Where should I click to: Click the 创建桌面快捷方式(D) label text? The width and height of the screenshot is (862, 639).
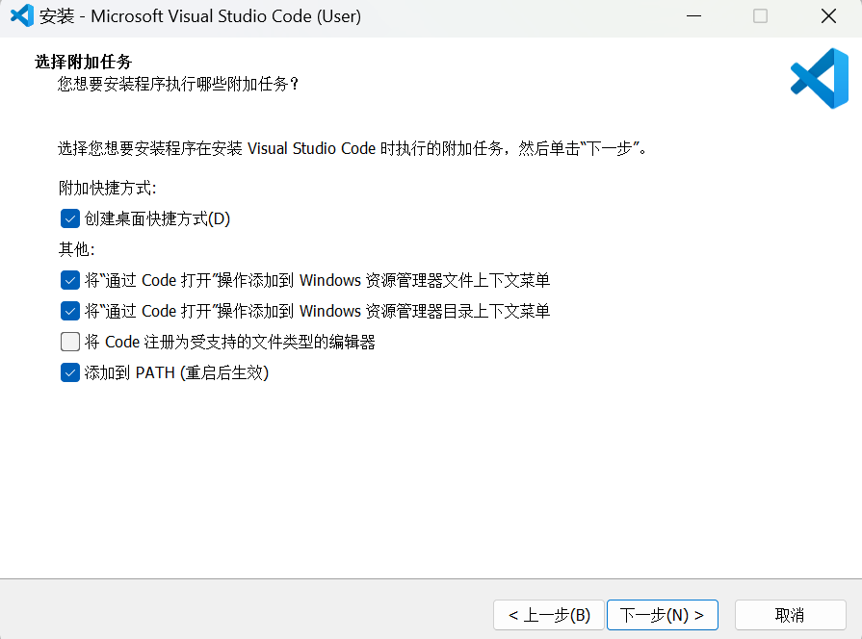(x=157, y=218)
